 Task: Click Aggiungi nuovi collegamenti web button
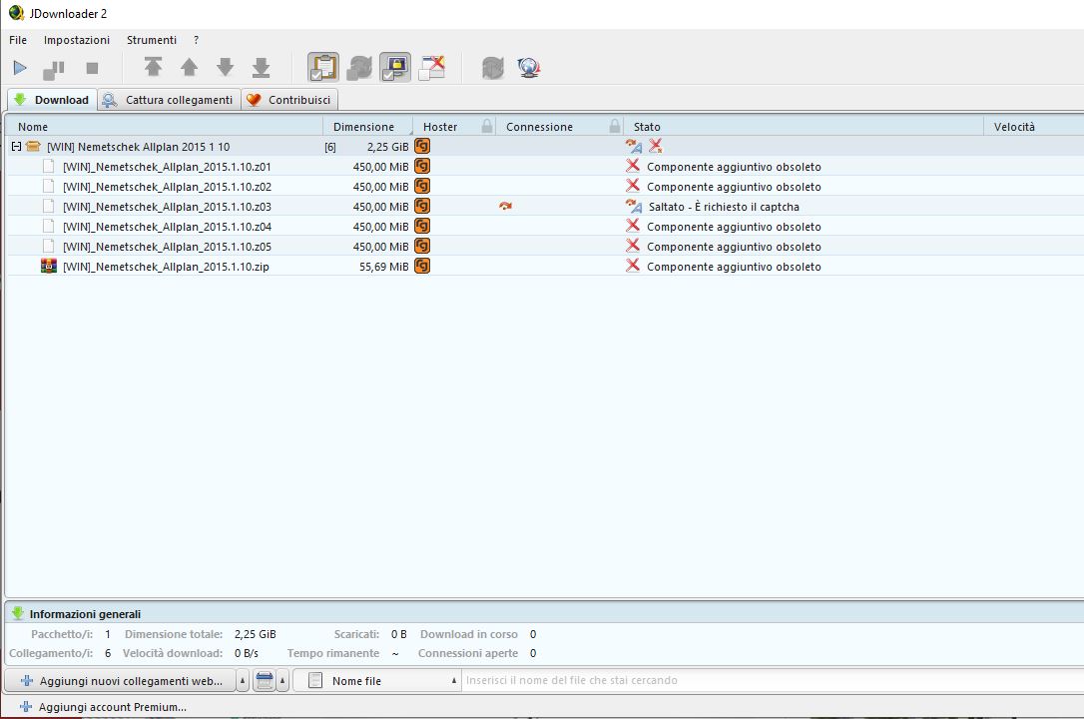pos(121,681)
